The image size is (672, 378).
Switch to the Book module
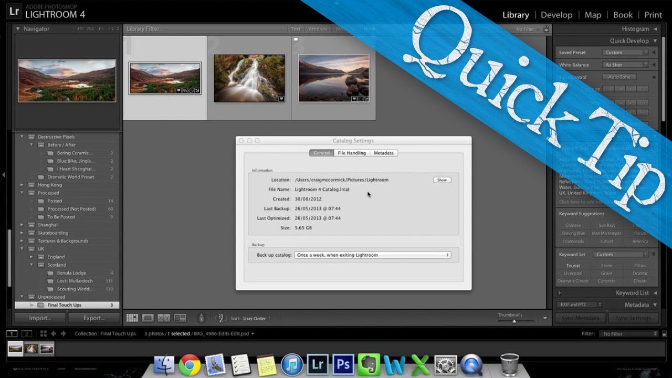tap(623, 15)
